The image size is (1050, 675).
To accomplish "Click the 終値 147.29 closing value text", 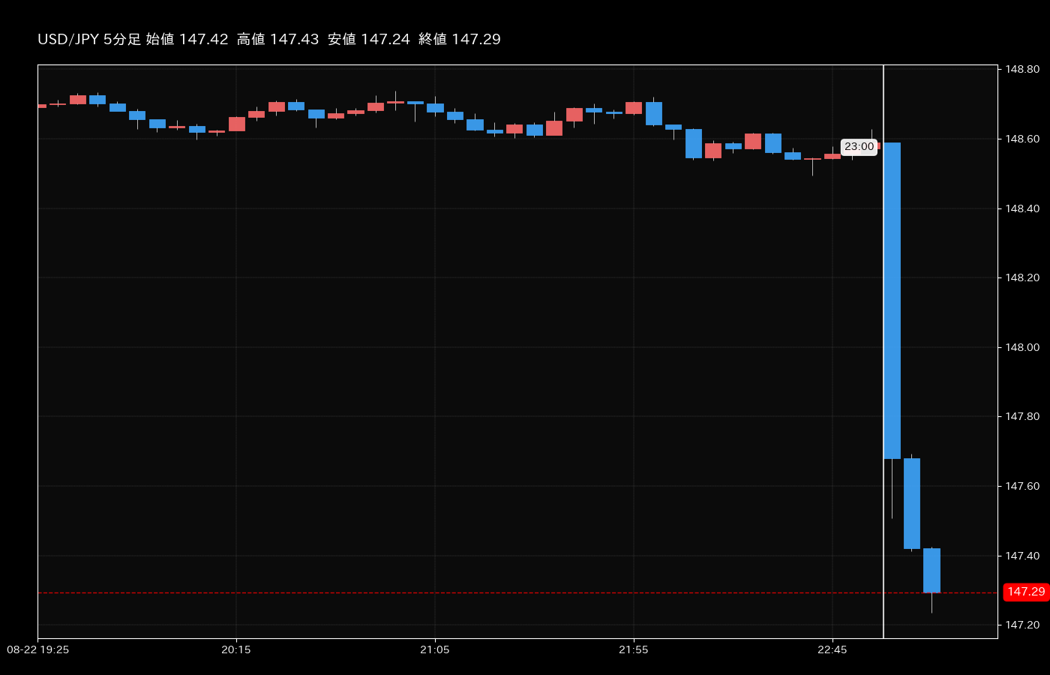I will pyautogui.click(x=460, y=39).
